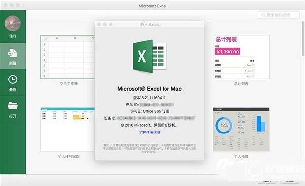Minimize the About Excel dialog
Viewport: 305px width, 186px height.
coord(105,24)
